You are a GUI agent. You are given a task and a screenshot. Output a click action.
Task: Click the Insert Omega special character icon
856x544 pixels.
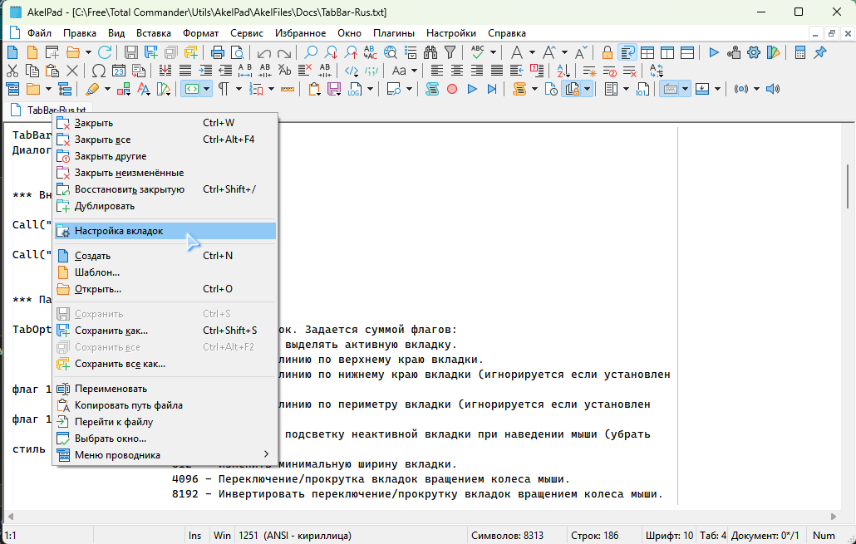[98, 71]
